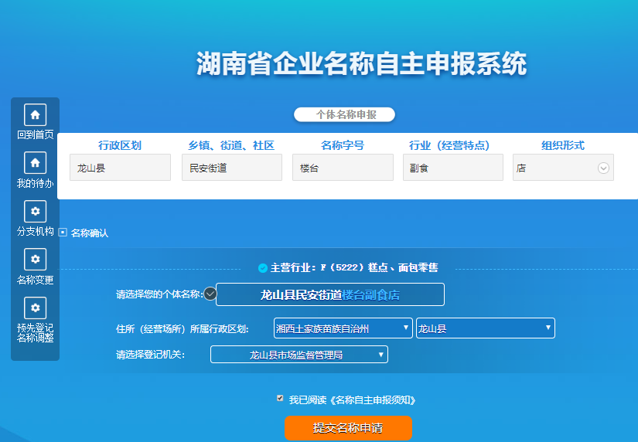Expand the 龙山县市场监督管理局 registry dropdown

tap(299, 355)
